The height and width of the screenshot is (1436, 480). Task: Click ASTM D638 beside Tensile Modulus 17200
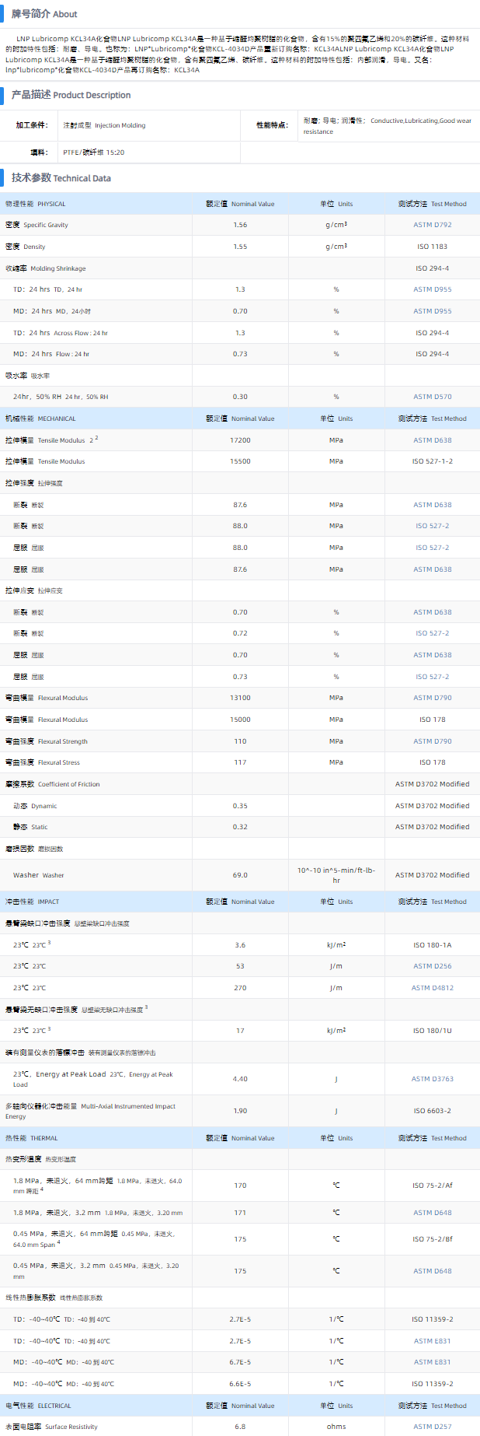(432, 440)
